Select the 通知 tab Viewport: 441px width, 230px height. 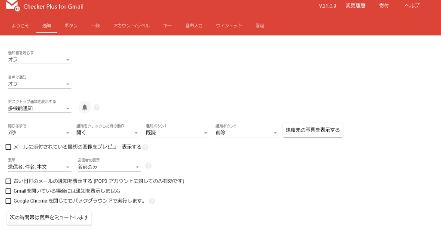point(47,25)
